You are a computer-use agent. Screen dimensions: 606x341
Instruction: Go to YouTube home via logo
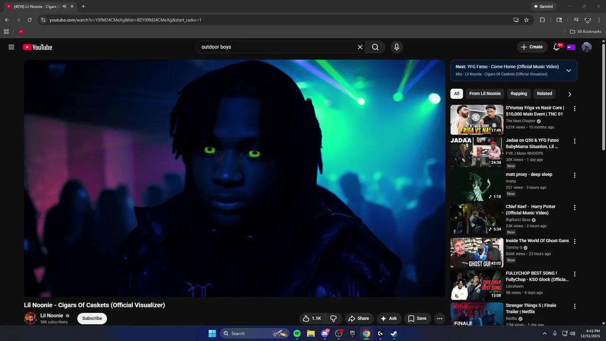(37, 47)
